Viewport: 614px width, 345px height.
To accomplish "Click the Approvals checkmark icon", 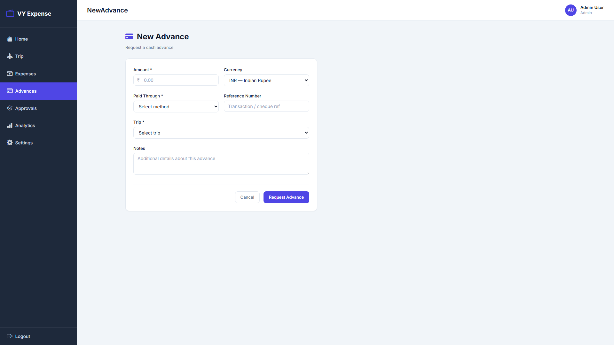I will (10, 108).
